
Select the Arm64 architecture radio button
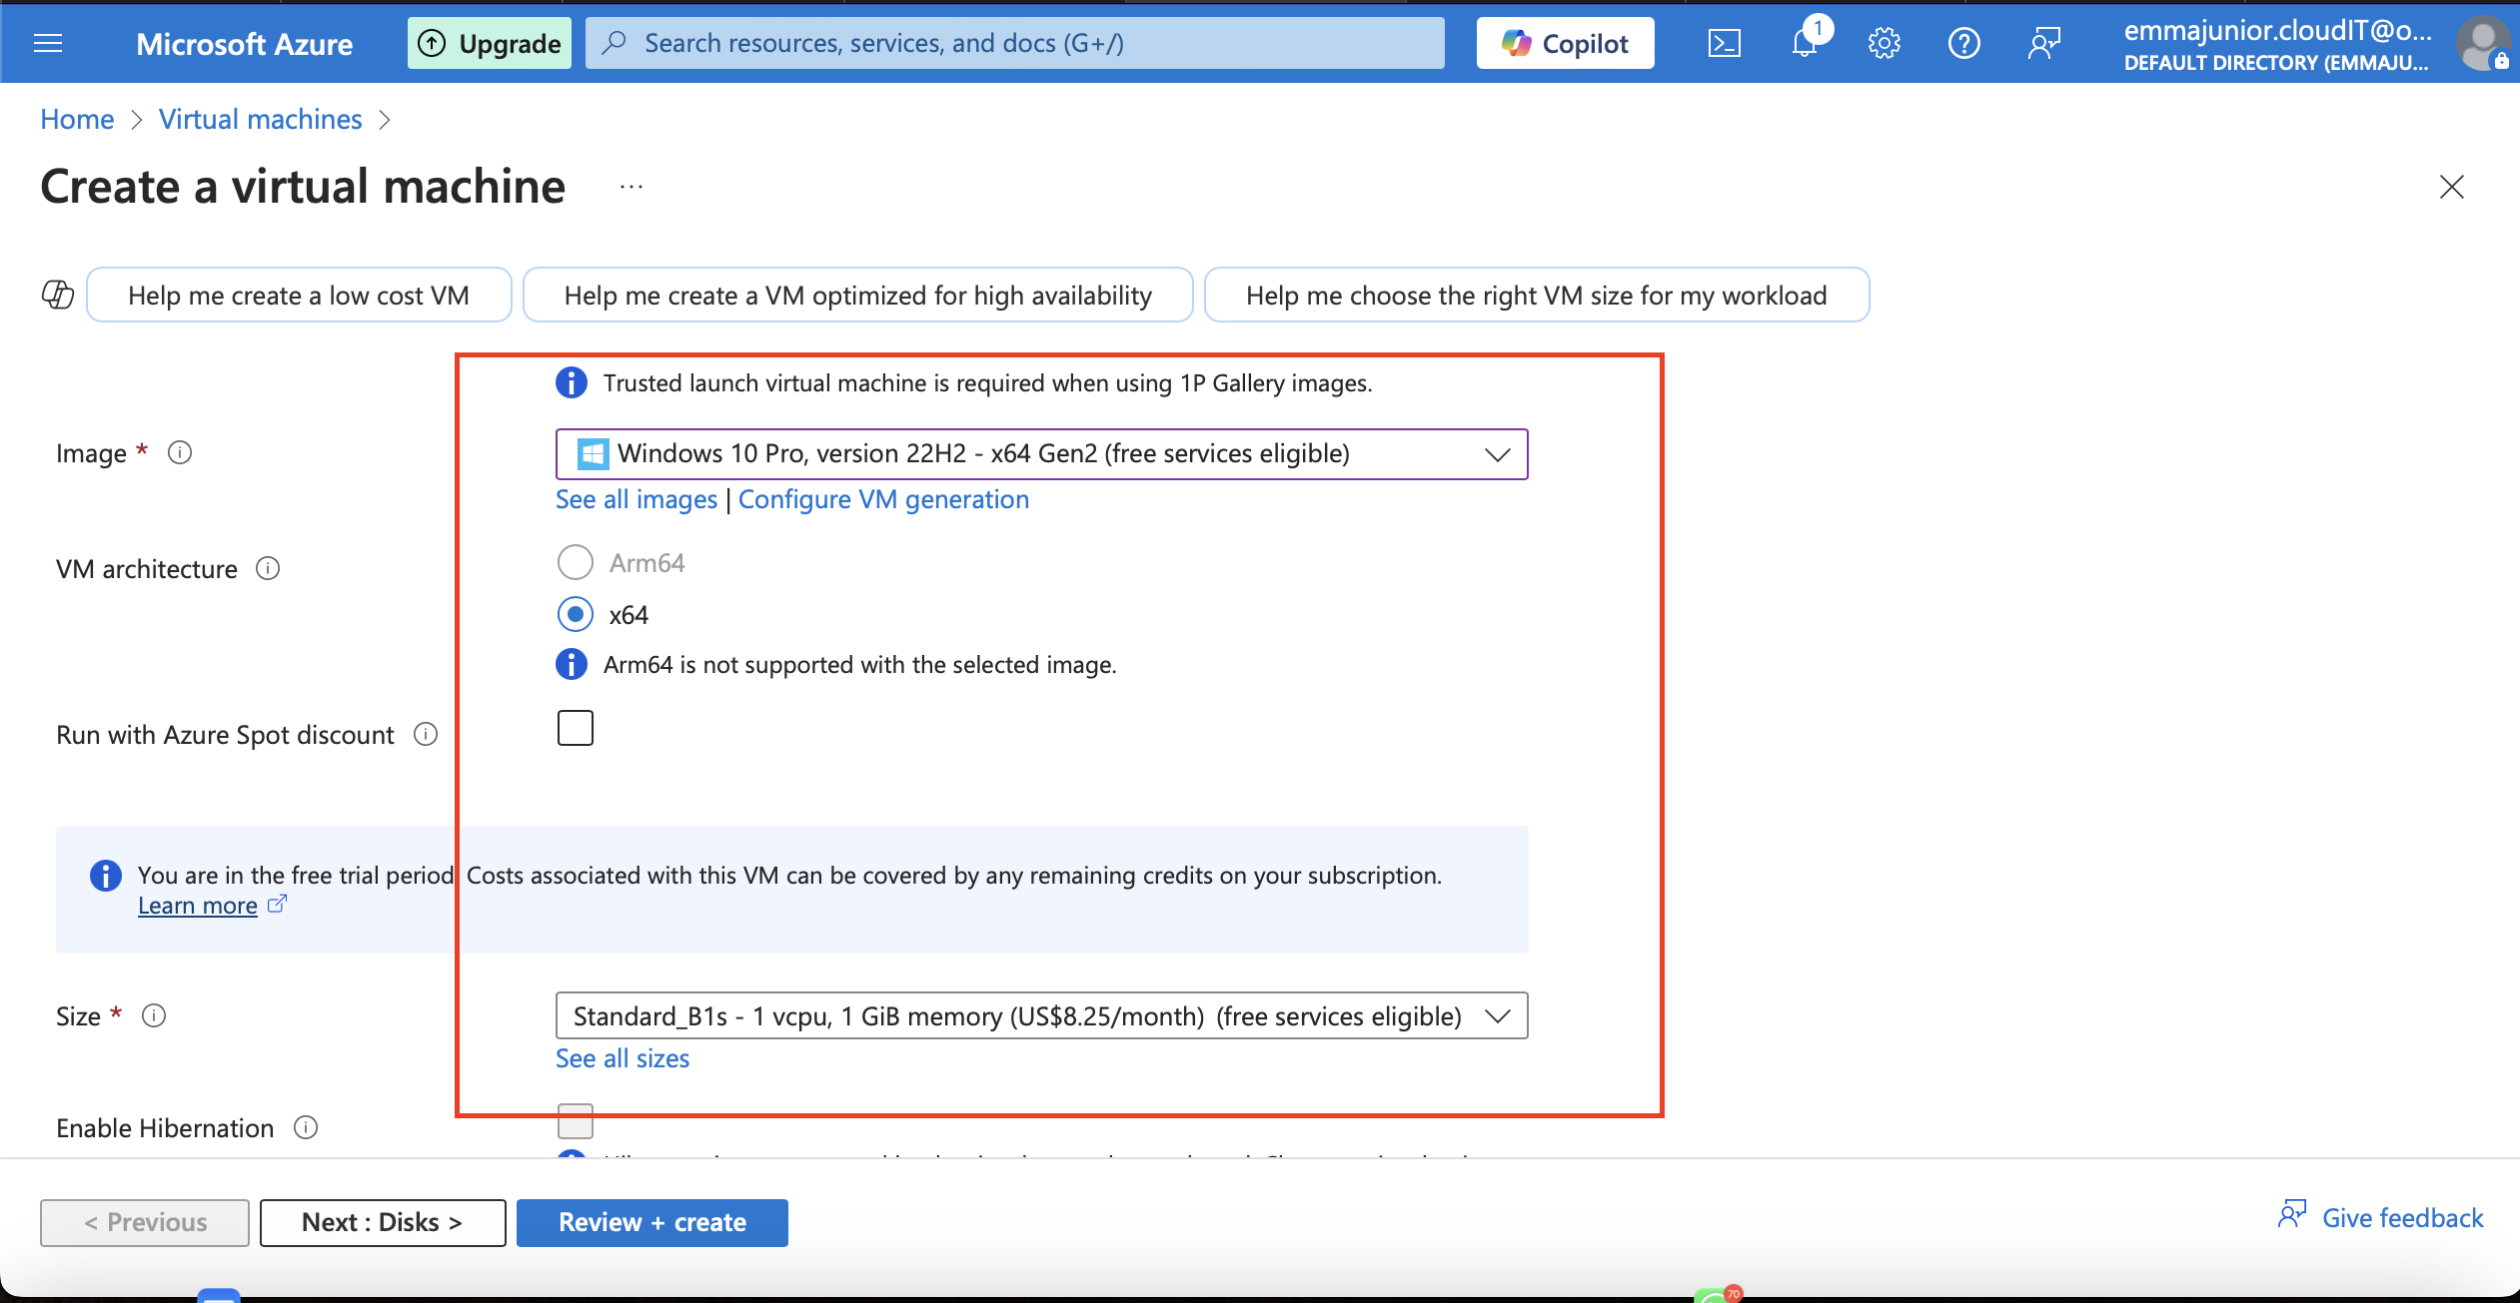(576, 562)
